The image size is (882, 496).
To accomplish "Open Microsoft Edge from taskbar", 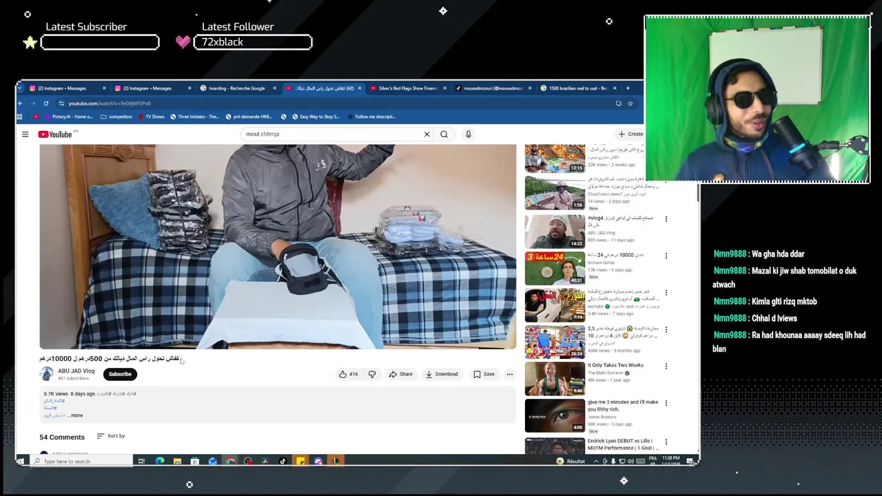I will (160, 462).
